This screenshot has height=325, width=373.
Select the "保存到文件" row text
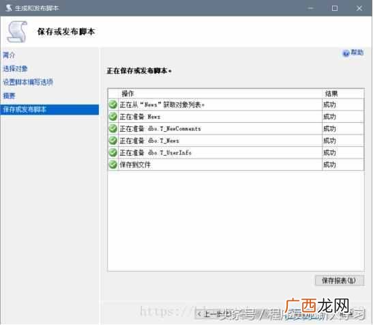(x=135, y=165)
